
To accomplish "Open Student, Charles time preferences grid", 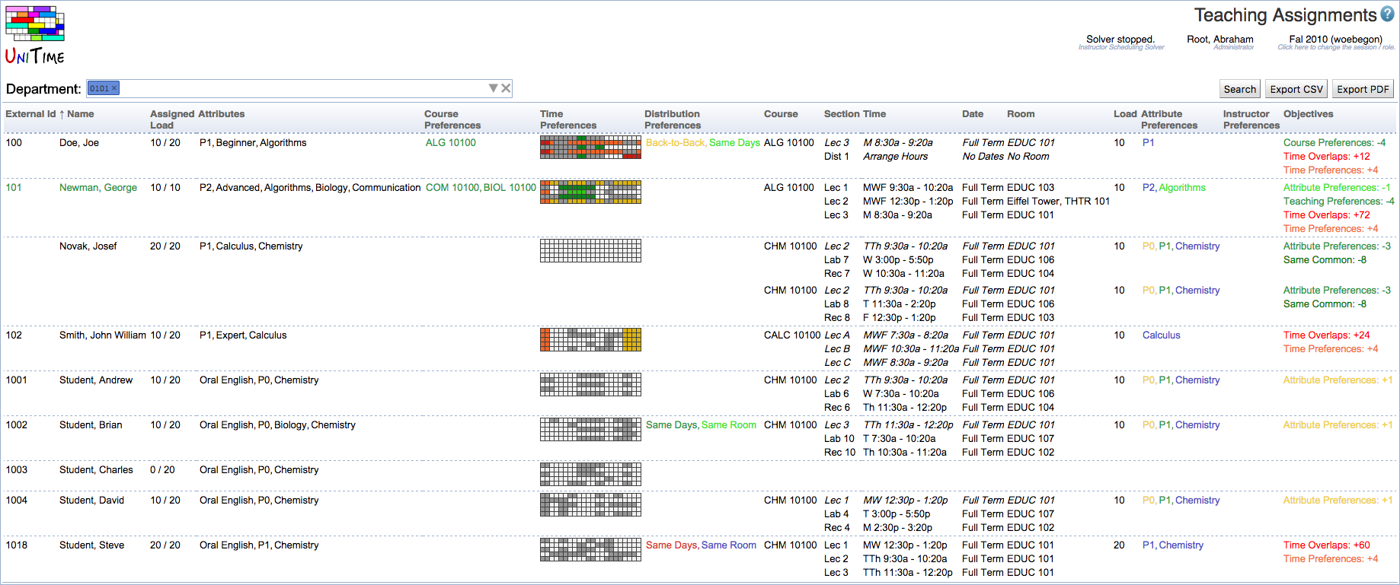I will (590, 474).
